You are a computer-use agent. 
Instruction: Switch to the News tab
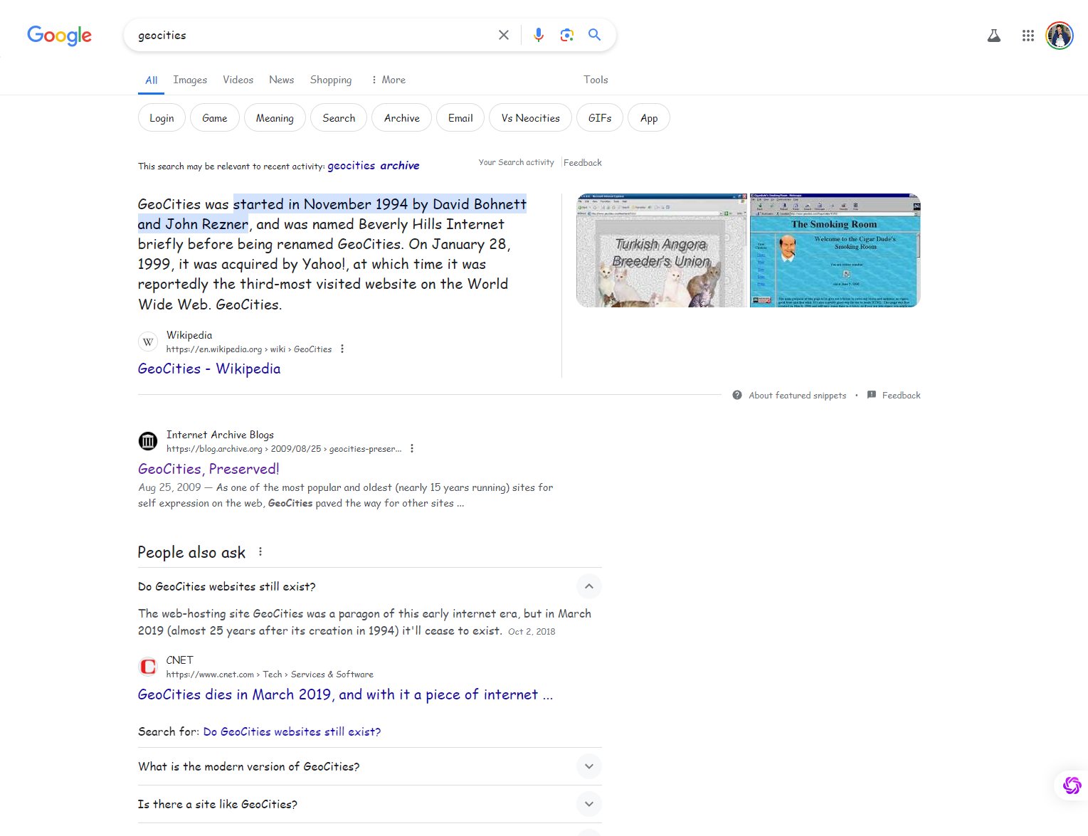[x=281, y=80]
